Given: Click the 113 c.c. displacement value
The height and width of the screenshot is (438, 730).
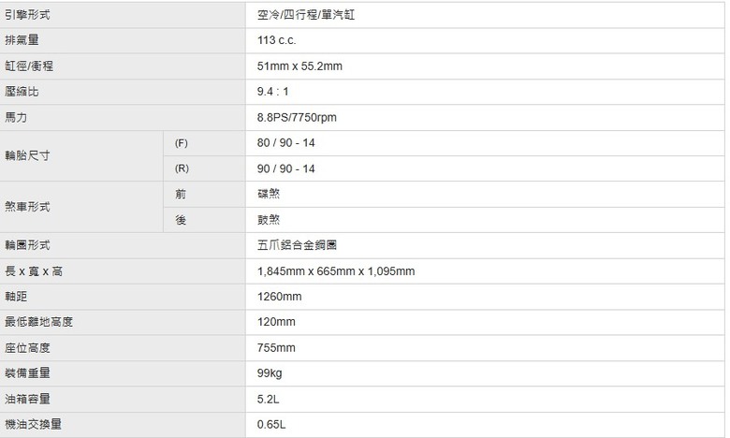Looking at the screenshot, I should [276, 40].
